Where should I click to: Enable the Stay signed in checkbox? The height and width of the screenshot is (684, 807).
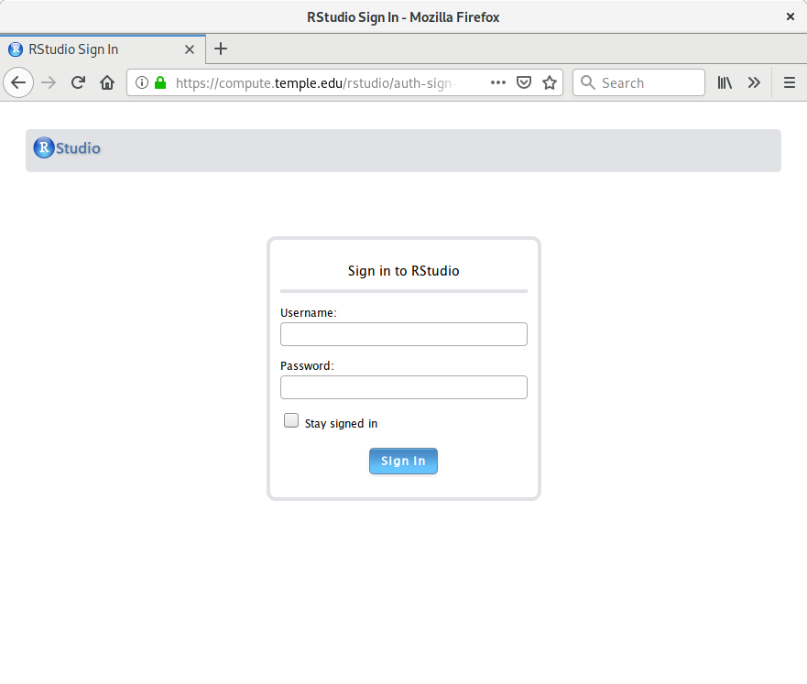(x=291, y=420)
